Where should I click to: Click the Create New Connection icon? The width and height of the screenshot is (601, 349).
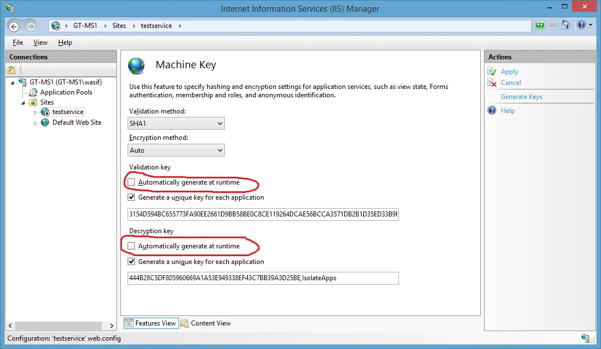11,70
